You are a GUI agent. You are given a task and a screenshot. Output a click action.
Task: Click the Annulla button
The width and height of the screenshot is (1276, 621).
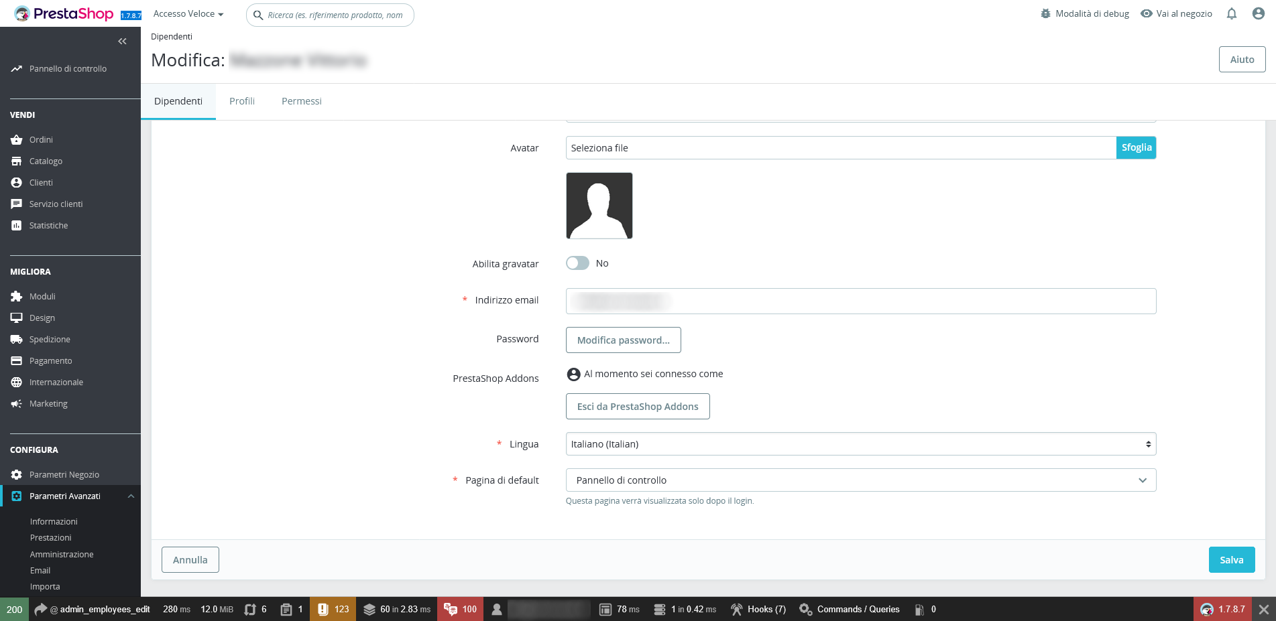pos(190,560)
